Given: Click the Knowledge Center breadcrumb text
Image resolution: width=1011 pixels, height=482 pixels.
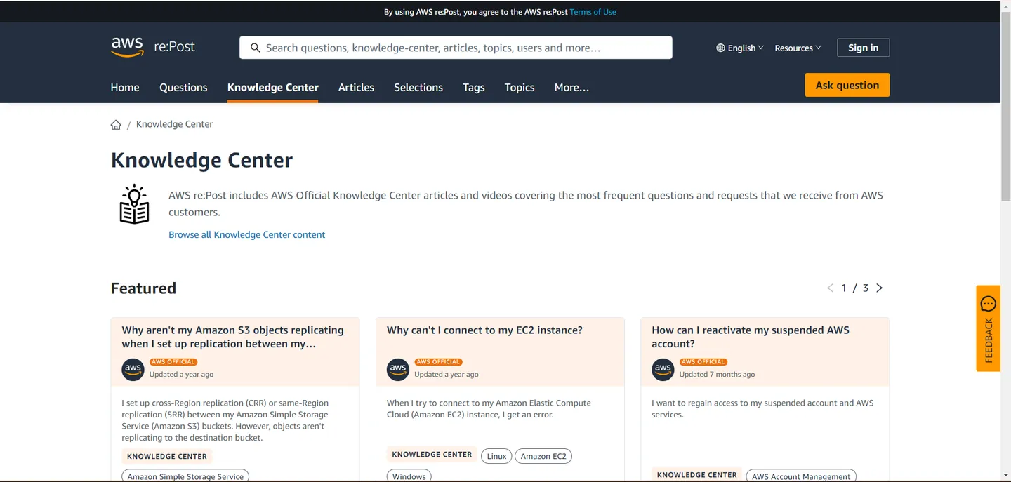Looking at the screenshot, I should [x=174, y=124].
